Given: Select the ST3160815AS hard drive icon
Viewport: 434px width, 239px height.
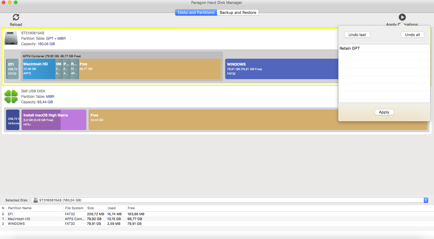Looking at the screenshot, I should coord(11,38).
